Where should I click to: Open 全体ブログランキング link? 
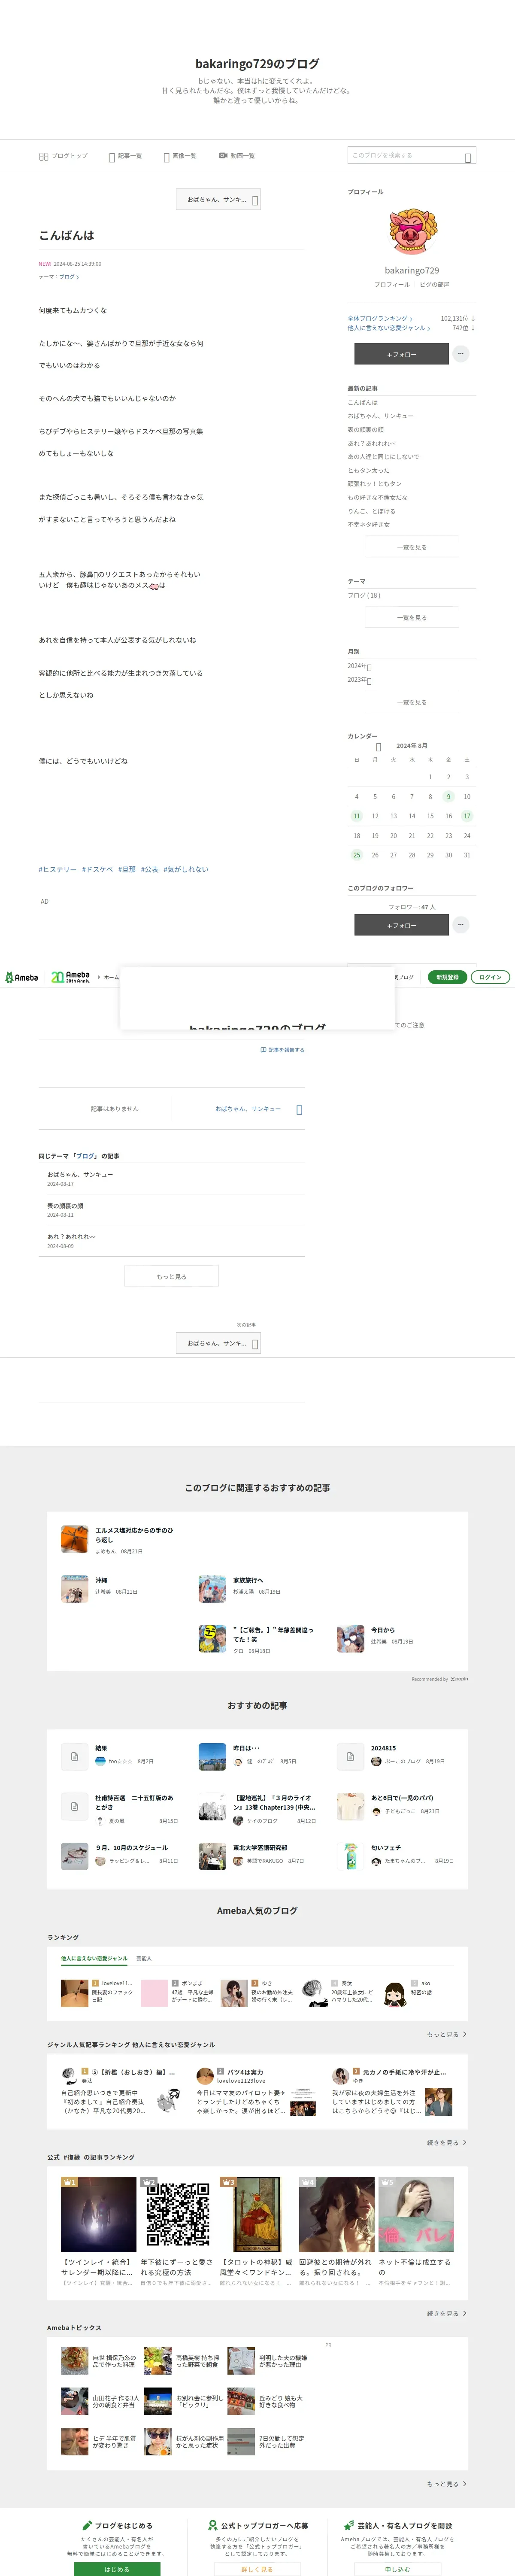(x=380, y=318)
